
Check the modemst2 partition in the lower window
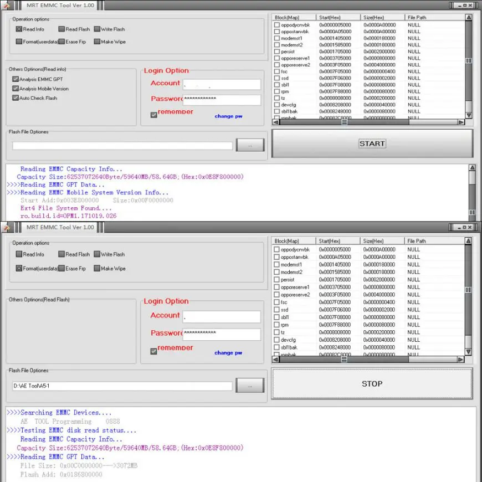tap(276, 272)
